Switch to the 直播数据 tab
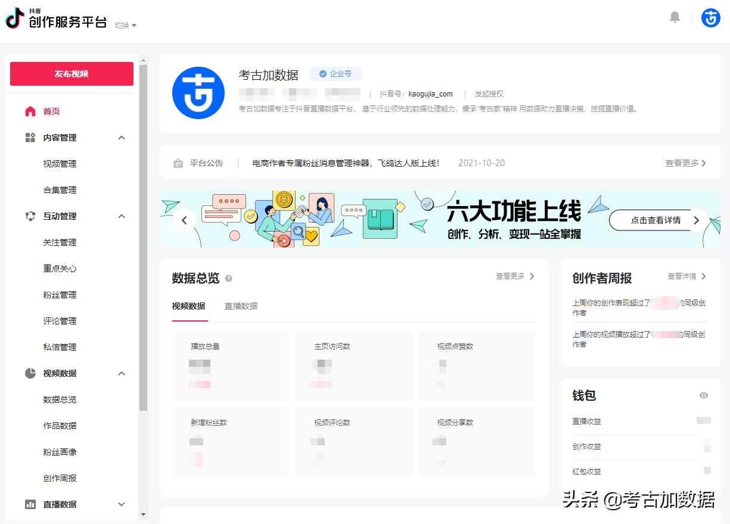This screenshot has width=730, height=524. 241,306
